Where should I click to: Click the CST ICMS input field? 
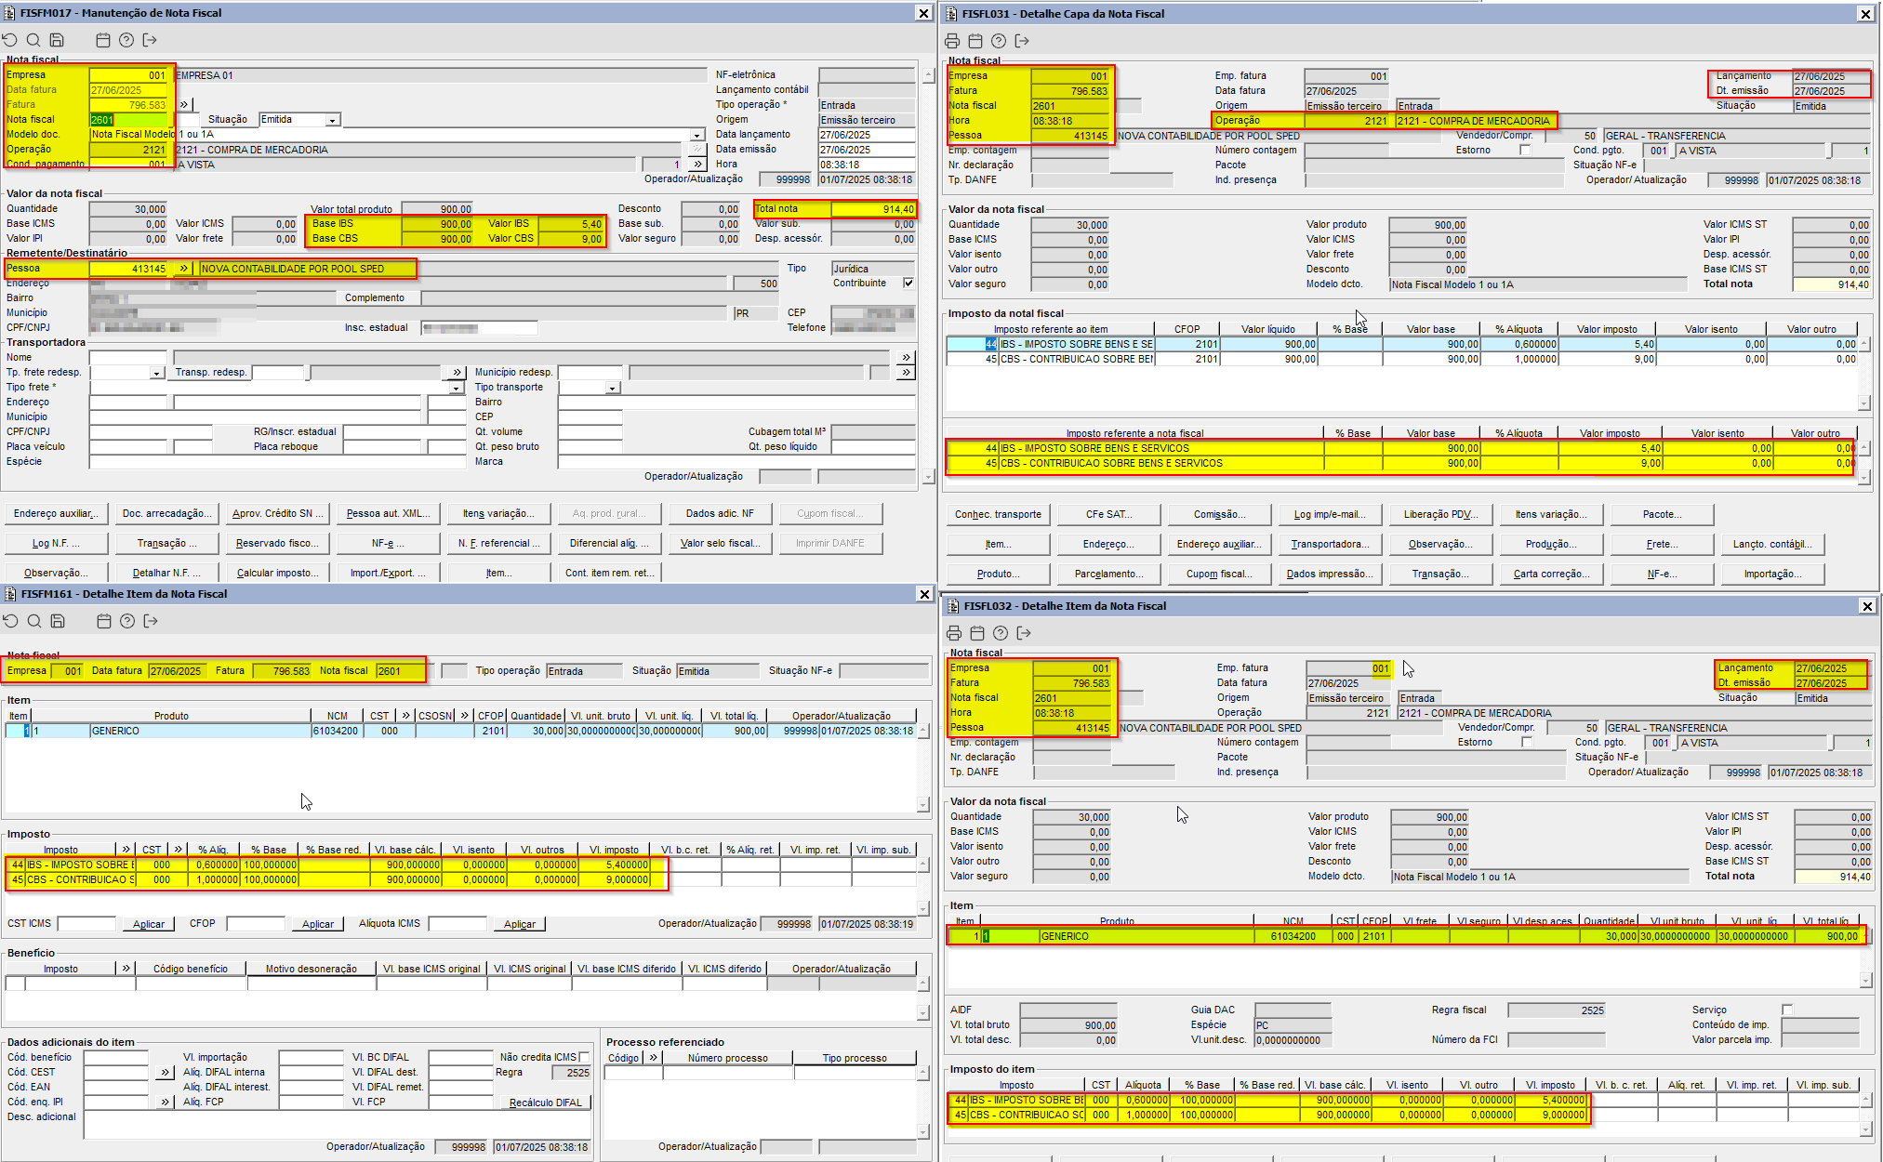(x=86, y=923)
